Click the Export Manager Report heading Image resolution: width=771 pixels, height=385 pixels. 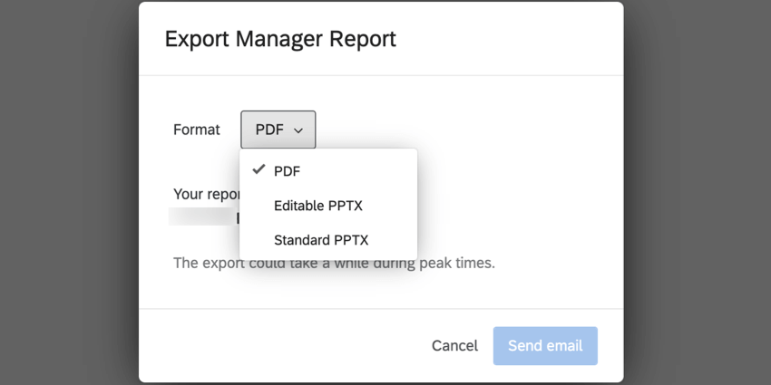click(280, 39)
